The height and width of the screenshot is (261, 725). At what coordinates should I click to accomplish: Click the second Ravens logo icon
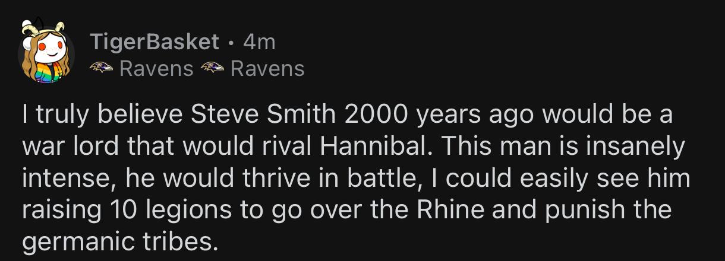coord(213,69)
